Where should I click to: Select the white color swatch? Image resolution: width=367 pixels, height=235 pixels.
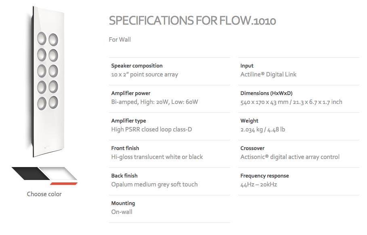tap(58, 174)
